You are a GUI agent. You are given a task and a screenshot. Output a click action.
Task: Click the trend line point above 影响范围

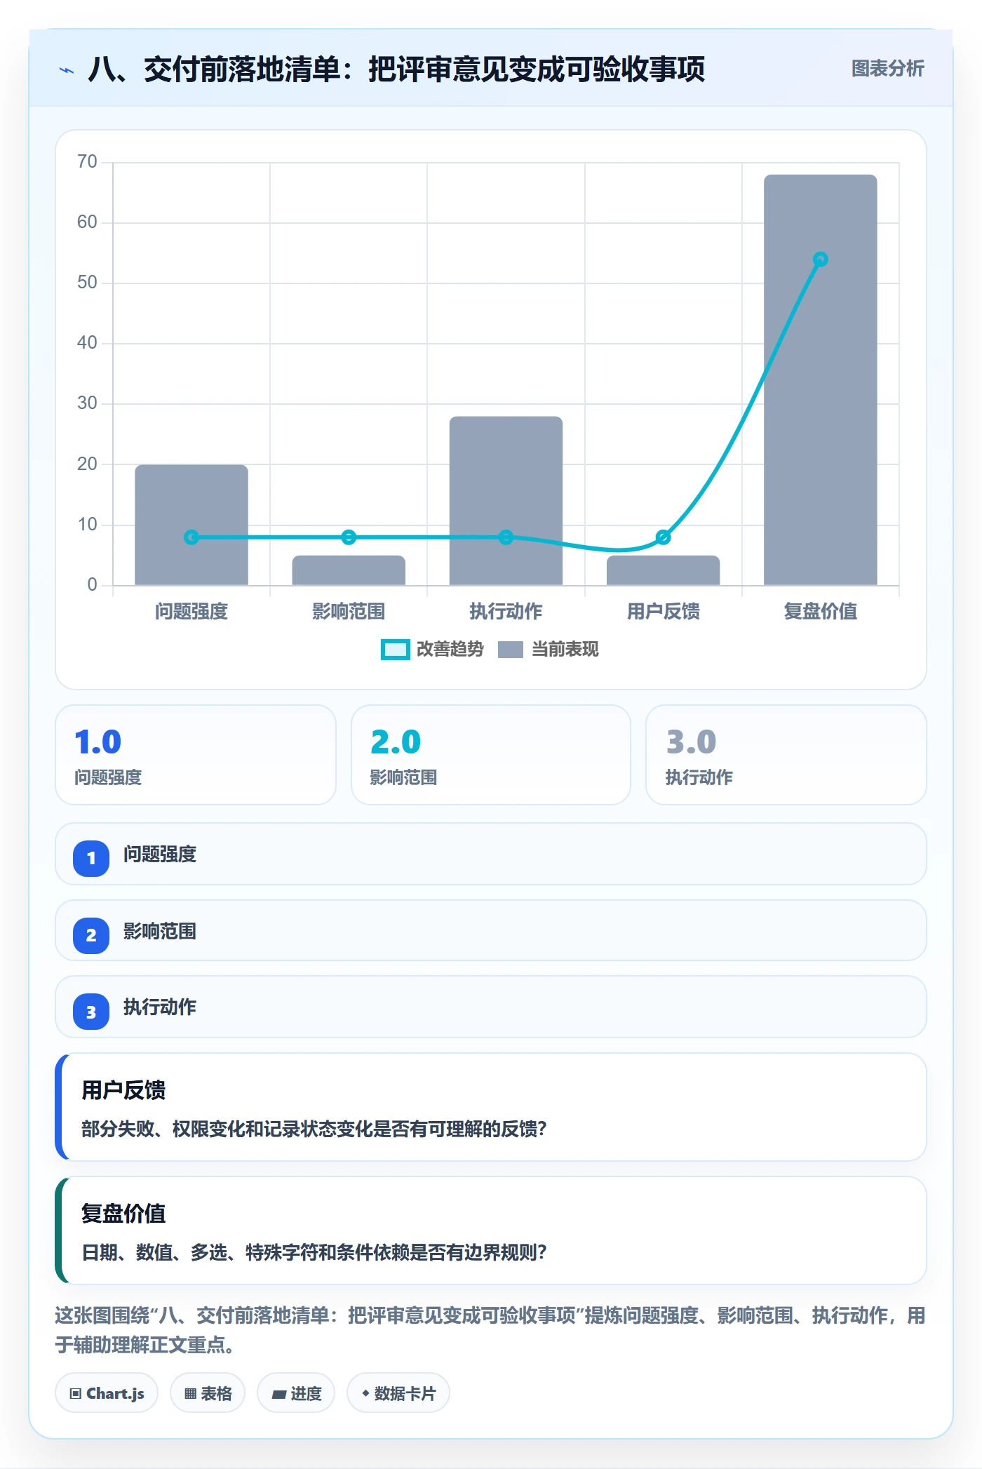pyautogui.click(x=349, y=537)
